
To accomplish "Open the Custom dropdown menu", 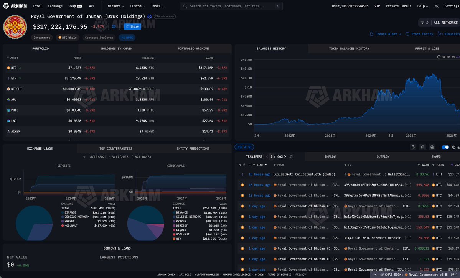I will pos(137,6).
